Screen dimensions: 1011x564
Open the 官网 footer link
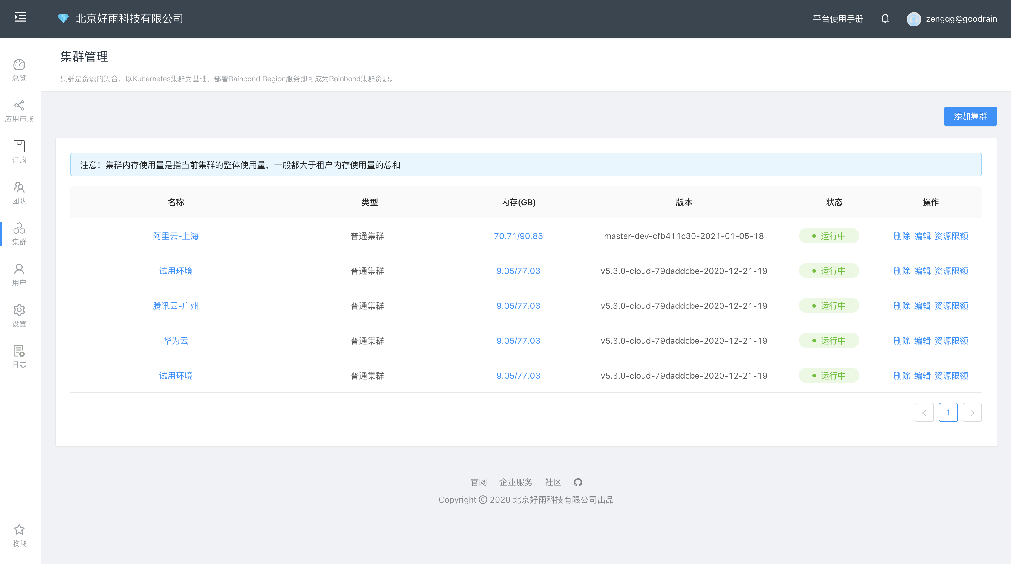(x=478, y=482)
